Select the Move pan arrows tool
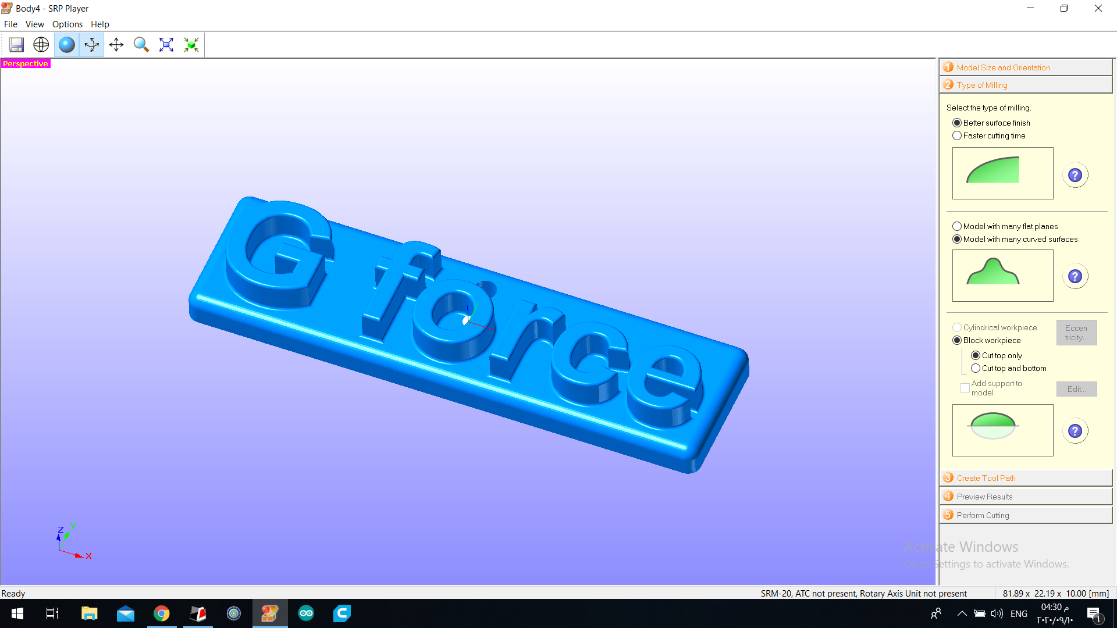 116,45
